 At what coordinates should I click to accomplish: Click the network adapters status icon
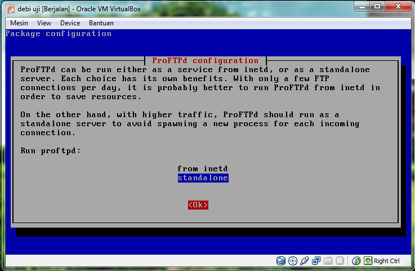(x=316, y=261)
